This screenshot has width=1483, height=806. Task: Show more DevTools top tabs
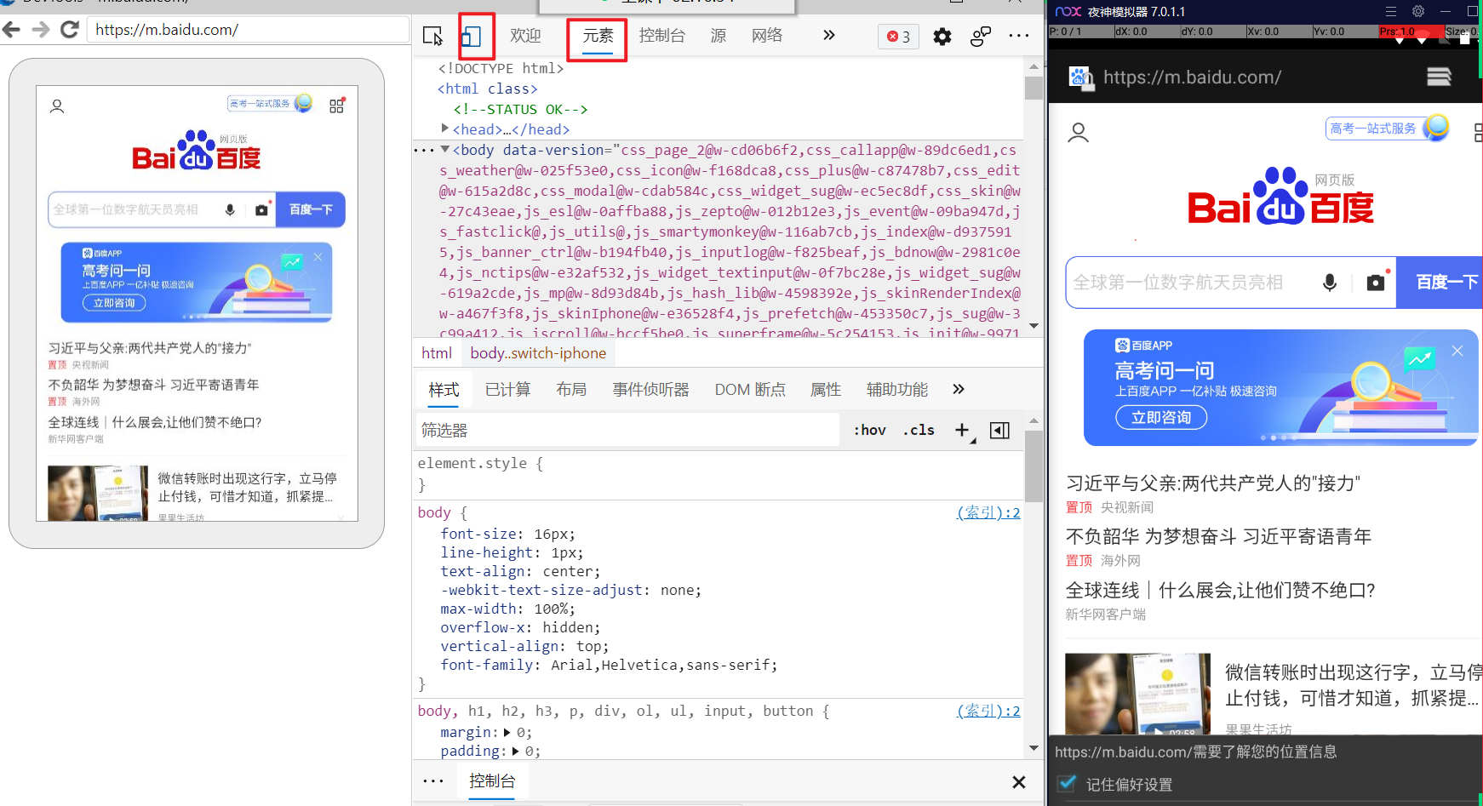[829, 36]
